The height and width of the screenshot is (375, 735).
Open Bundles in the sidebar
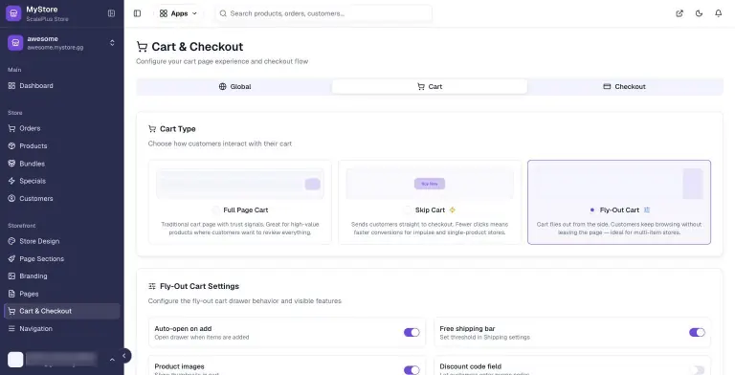(x=62, y=164)
